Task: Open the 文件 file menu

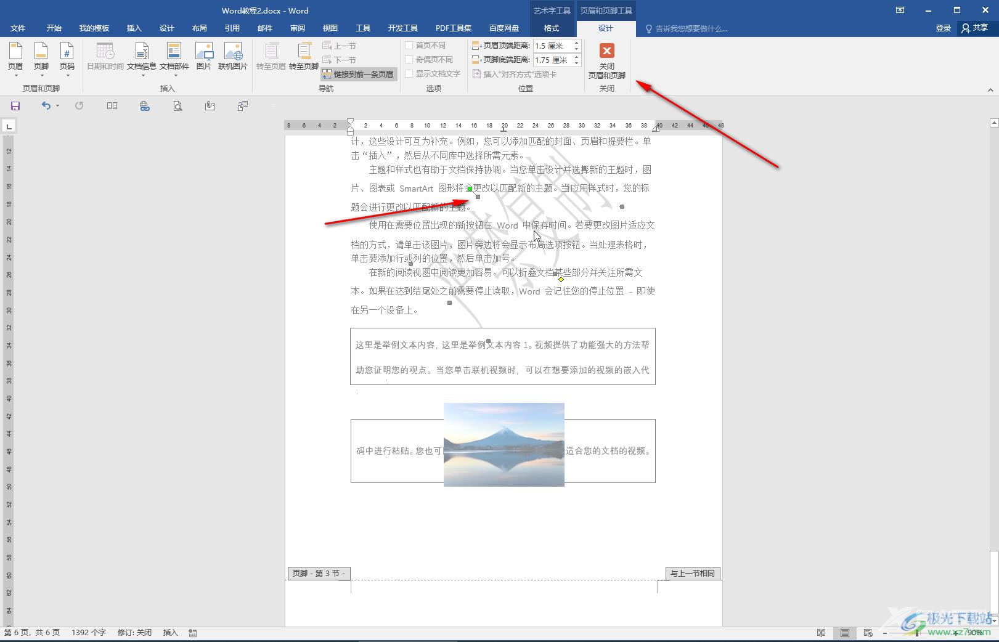Action: click(18, 28)
